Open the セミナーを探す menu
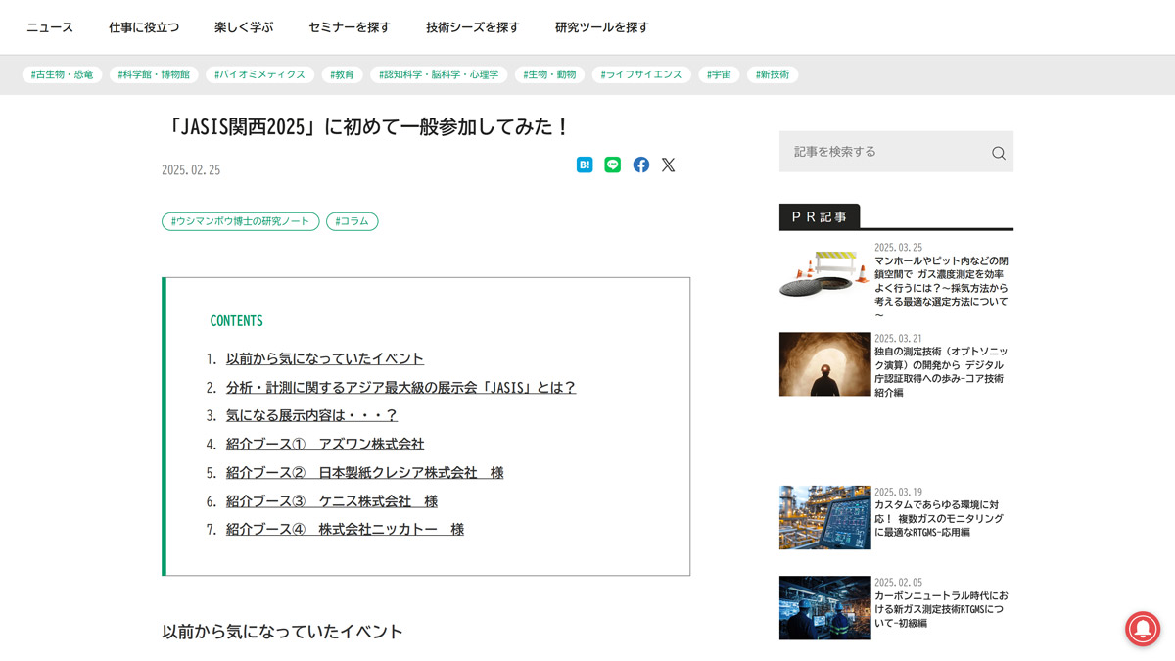The image size is (1175, 661). (x=349, y=27)
